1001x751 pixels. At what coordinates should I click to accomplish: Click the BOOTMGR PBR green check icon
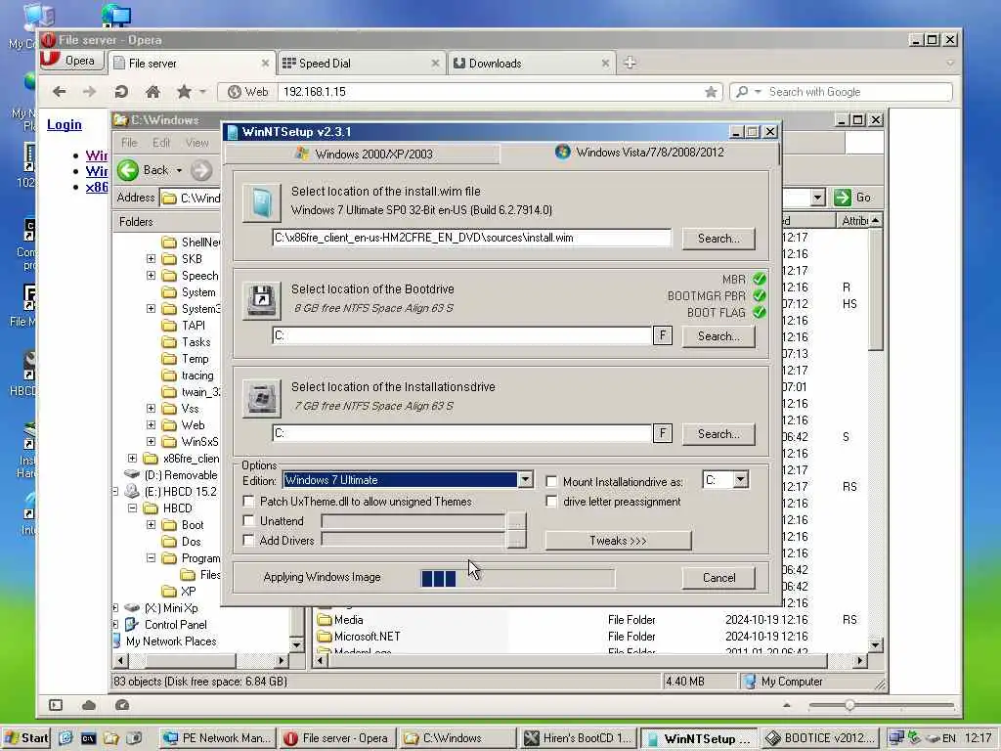(x=759, y=295)
